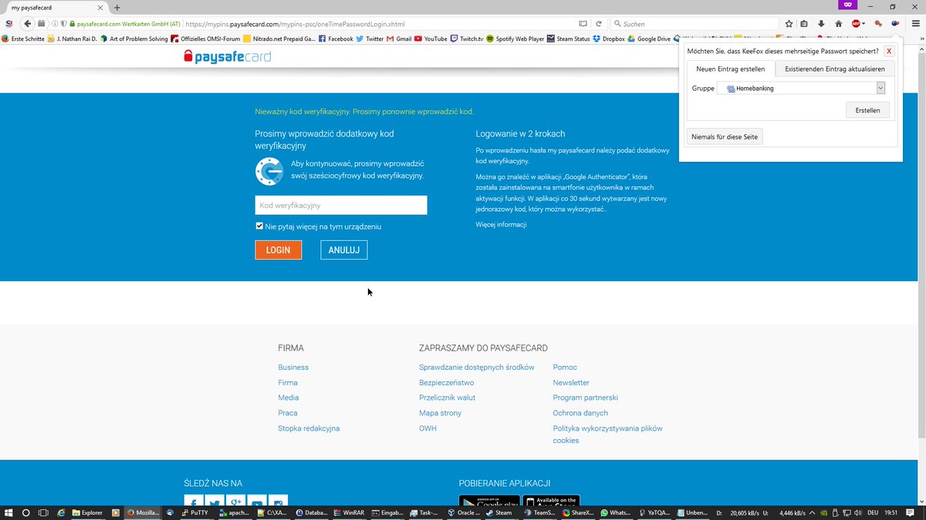
Task: Open the Windows Start menu
Action: click(x=8, y=512)
